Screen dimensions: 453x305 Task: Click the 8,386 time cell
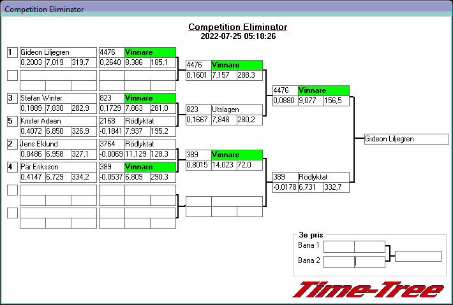(x=138, y=62)
